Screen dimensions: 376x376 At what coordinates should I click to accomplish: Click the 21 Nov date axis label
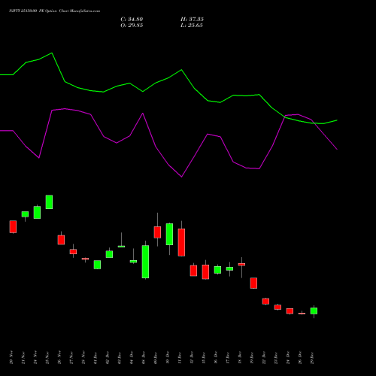pos(23,357)
